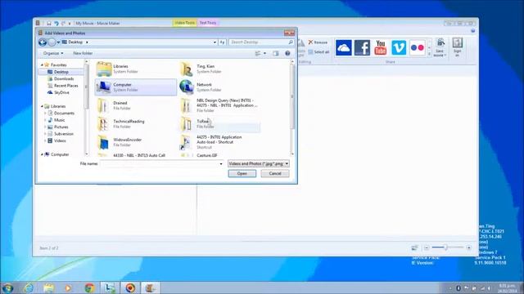Click the zoom out minus button
Image resolution: width=524 pixels, height=294 pixels.
(427, 247)
